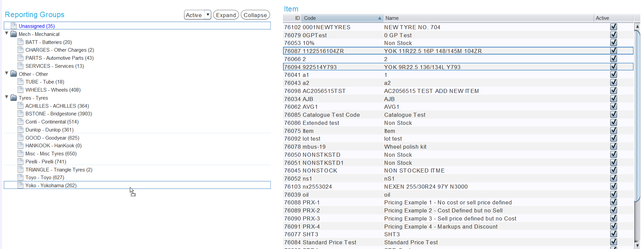Select the Pricing Example 1 item row

pyautogui.click(x=458, y=202)
